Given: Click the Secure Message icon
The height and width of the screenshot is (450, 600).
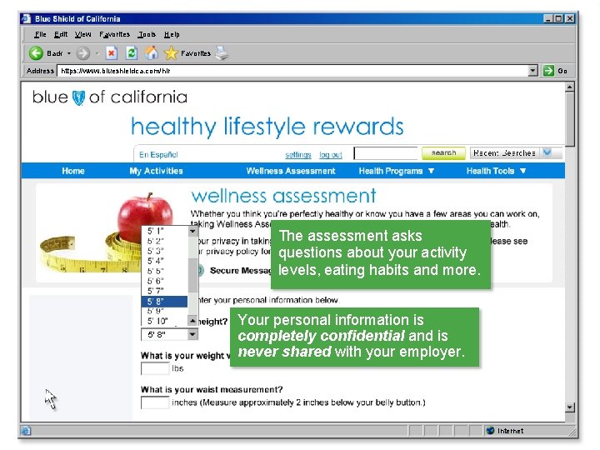Looking at the screenshot, I should click(x=200, y=271).
